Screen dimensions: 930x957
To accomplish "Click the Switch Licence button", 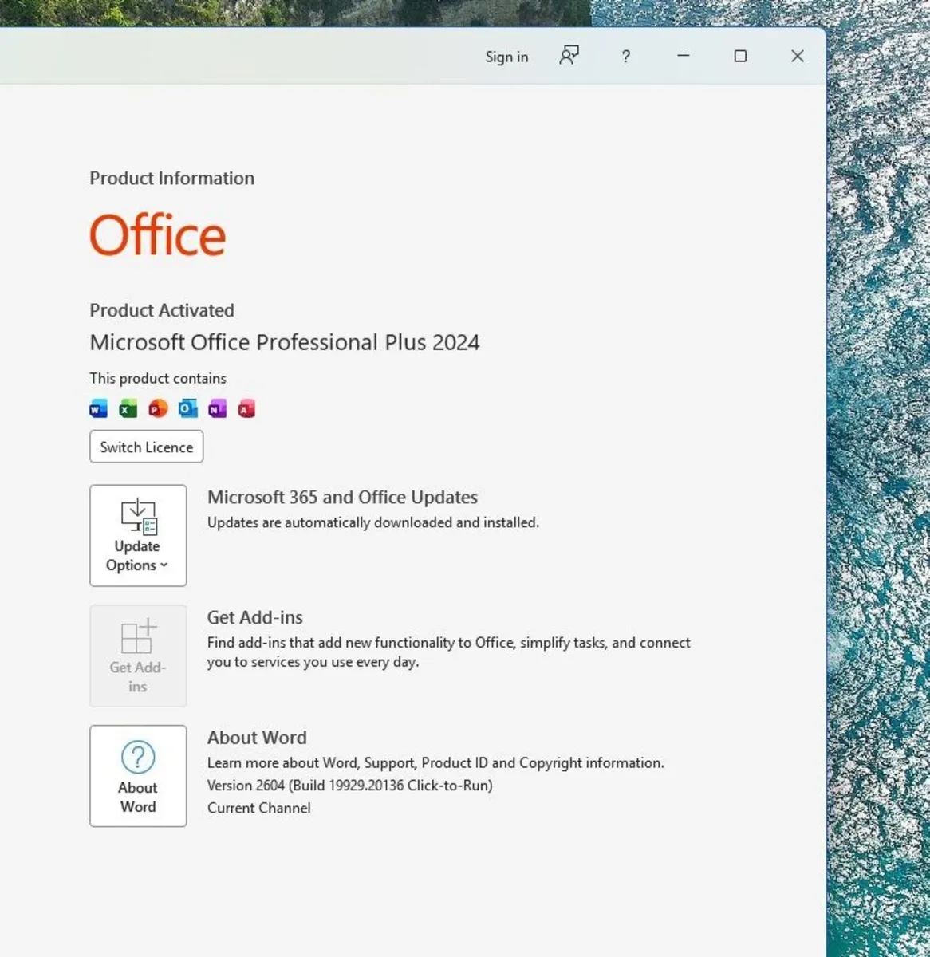I will click(x=147, y=447).
